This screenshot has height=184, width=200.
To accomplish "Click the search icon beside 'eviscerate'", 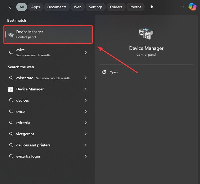I will (x=11, y=78).
